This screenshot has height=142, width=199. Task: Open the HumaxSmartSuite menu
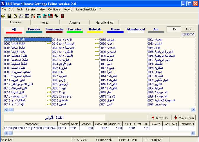coord(85,9)
